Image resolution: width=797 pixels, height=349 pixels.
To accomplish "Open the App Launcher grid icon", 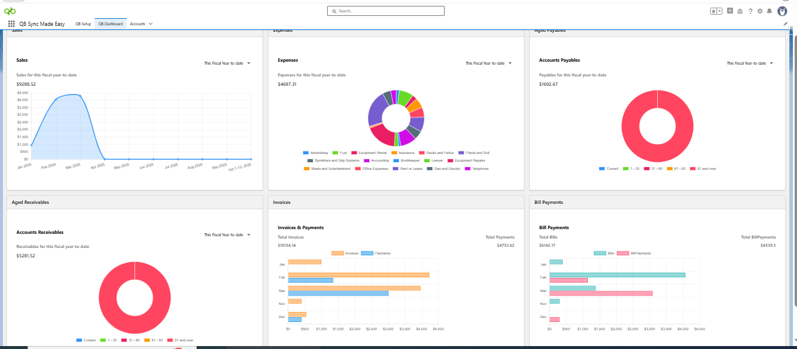I will (x=11, y=24).
